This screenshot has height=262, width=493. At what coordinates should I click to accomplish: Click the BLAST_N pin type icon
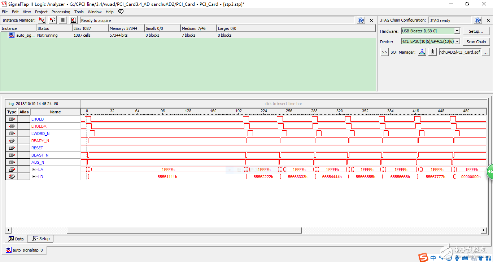pos(12,155)
